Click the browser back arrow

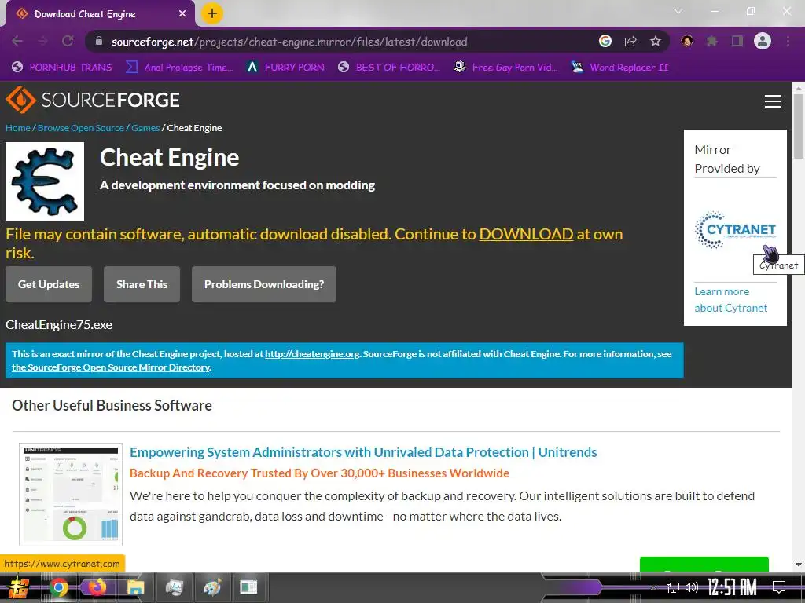(17, 41)
